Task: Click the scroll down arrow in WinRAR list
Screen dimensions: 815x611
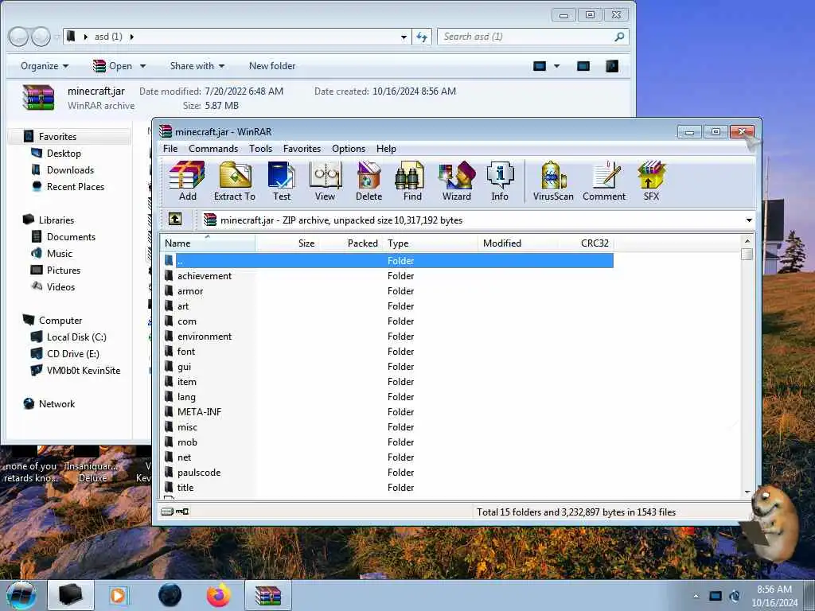Action: (747, 492)
